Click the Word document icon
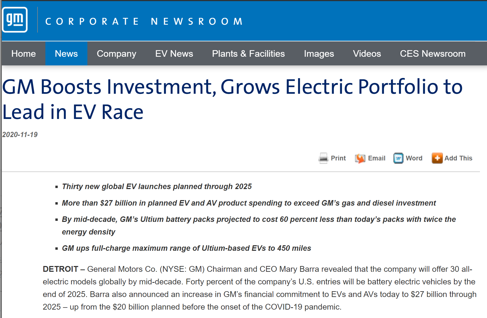This screenshot has height=318, width=487. [398, 158]
